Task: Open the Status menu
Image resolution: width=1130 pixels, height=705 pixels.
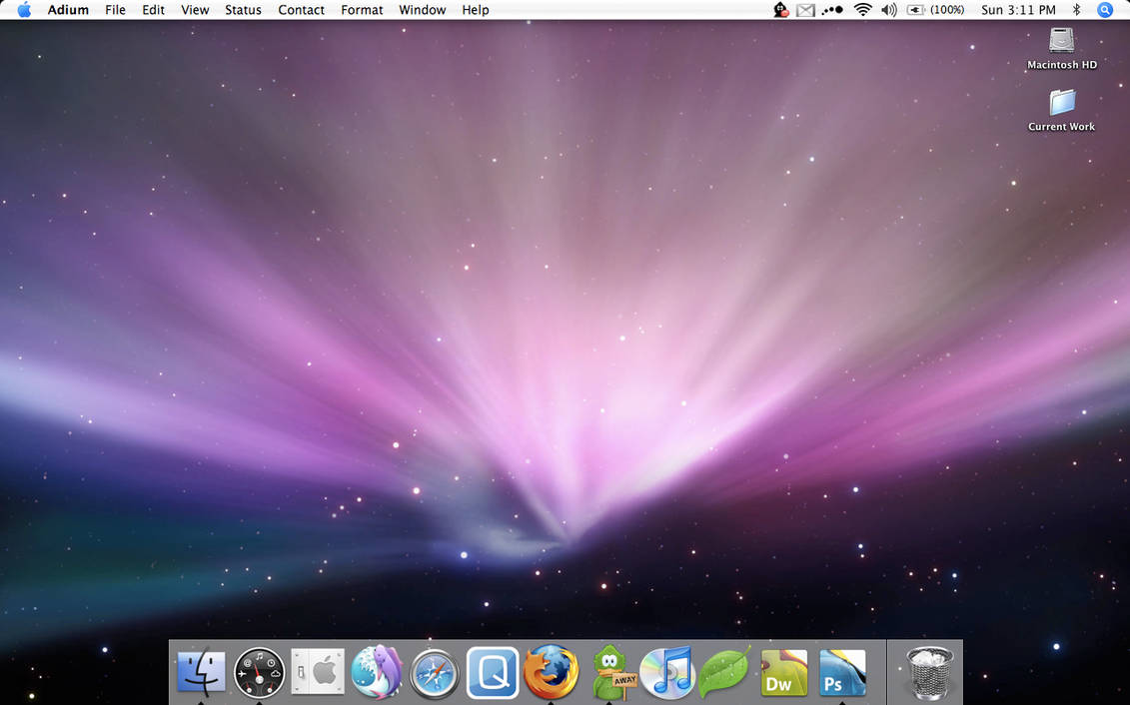Action: click(243, 10)
